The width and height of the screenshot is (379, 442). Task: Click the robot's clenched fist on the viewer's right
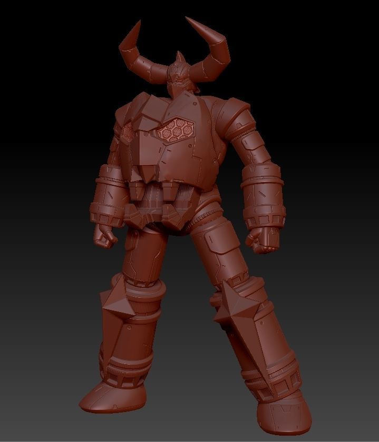tap(263, 240)
